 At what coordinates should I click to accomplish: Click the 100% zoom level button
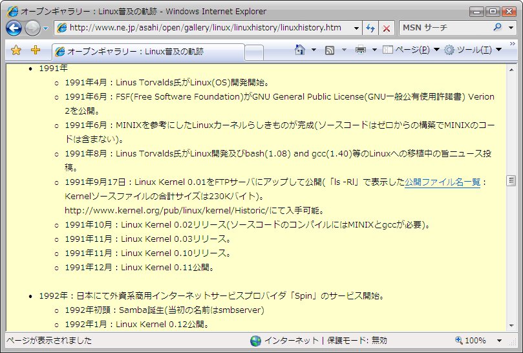471,341
